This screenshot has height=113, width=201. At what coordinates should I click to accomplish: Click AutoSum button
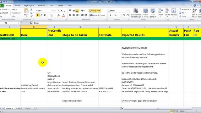(x=185, y=9)
